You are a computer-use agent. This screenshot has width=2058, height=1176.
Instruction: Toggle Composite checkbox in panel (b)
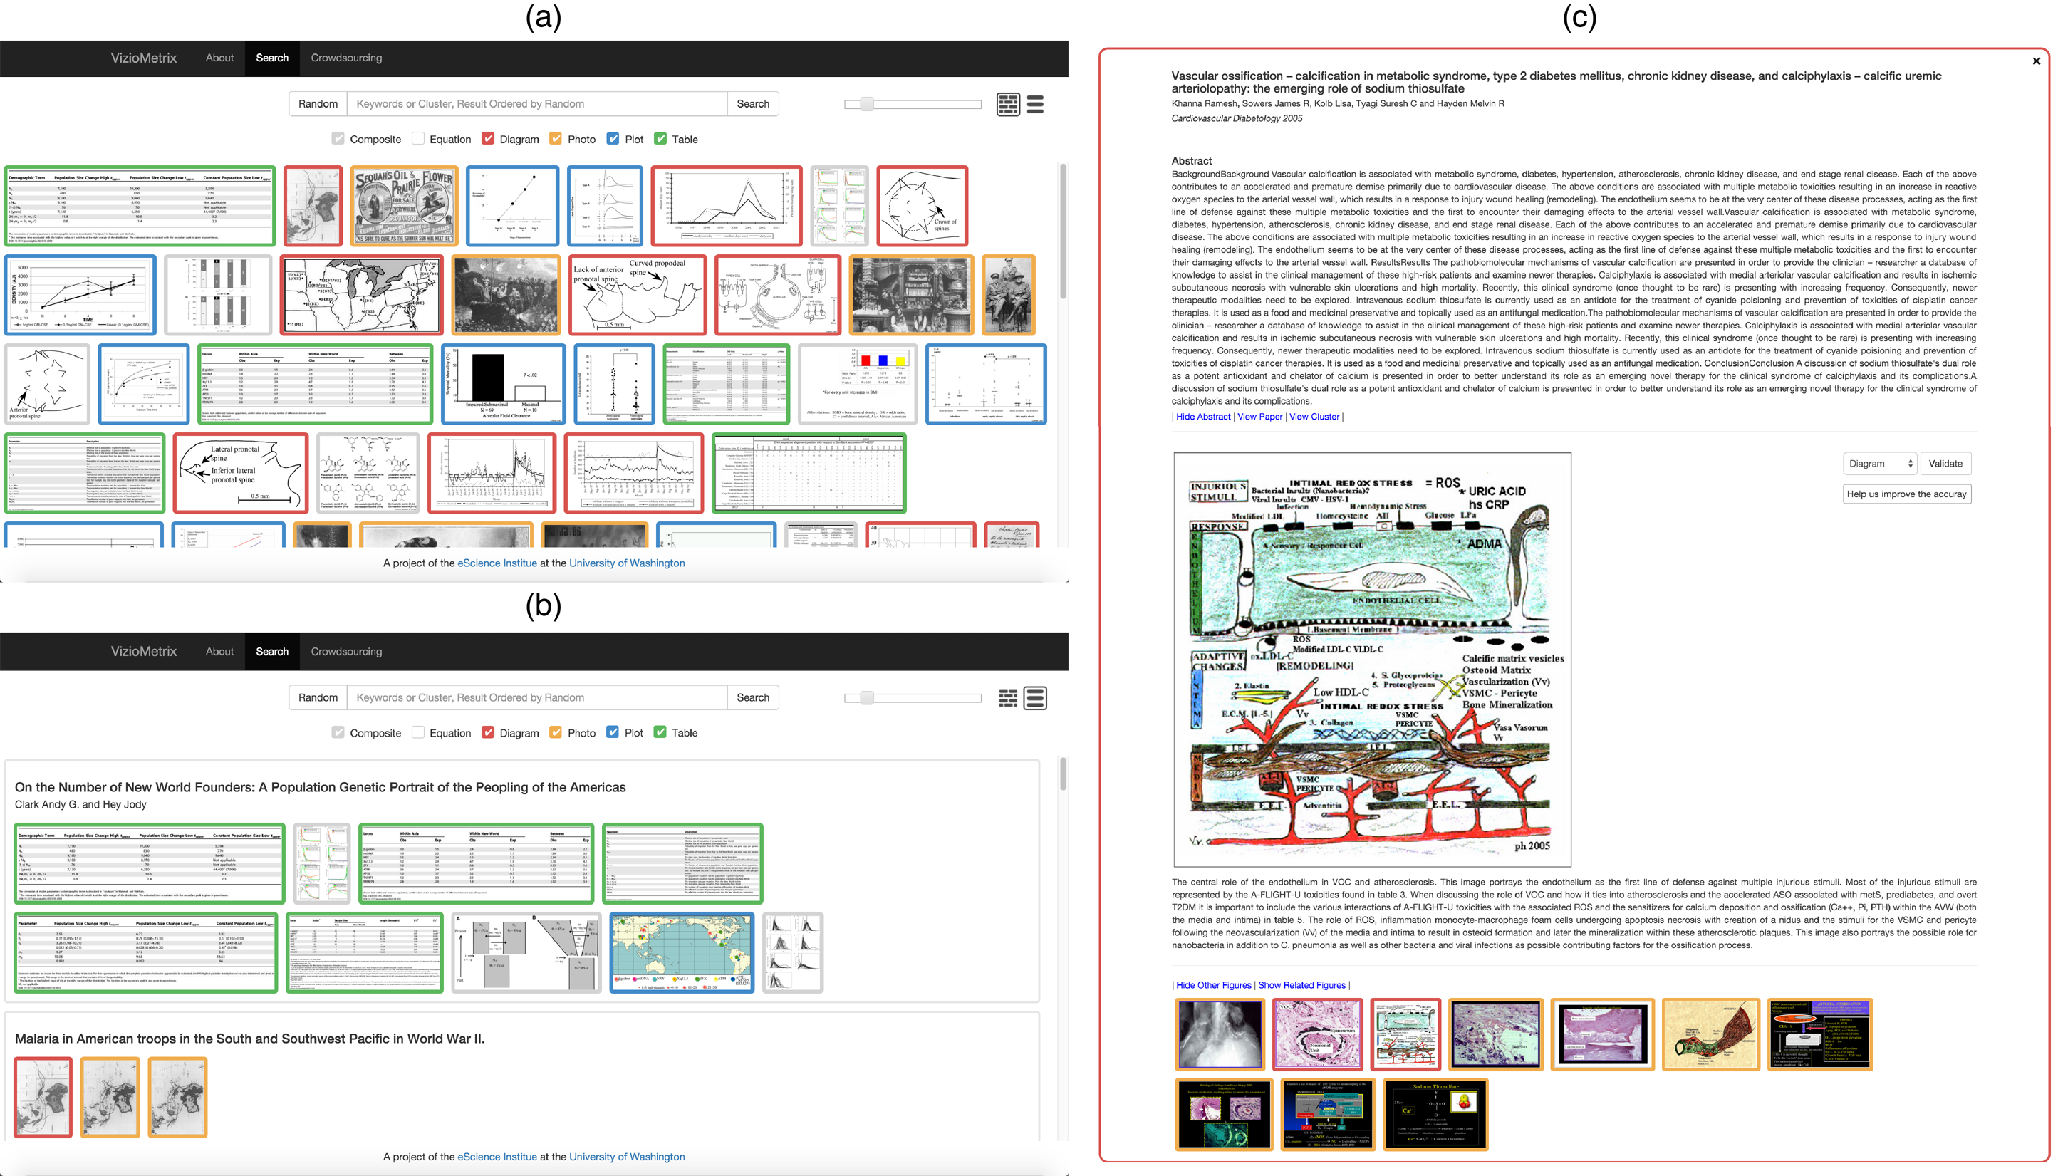[x=338, y=732]
